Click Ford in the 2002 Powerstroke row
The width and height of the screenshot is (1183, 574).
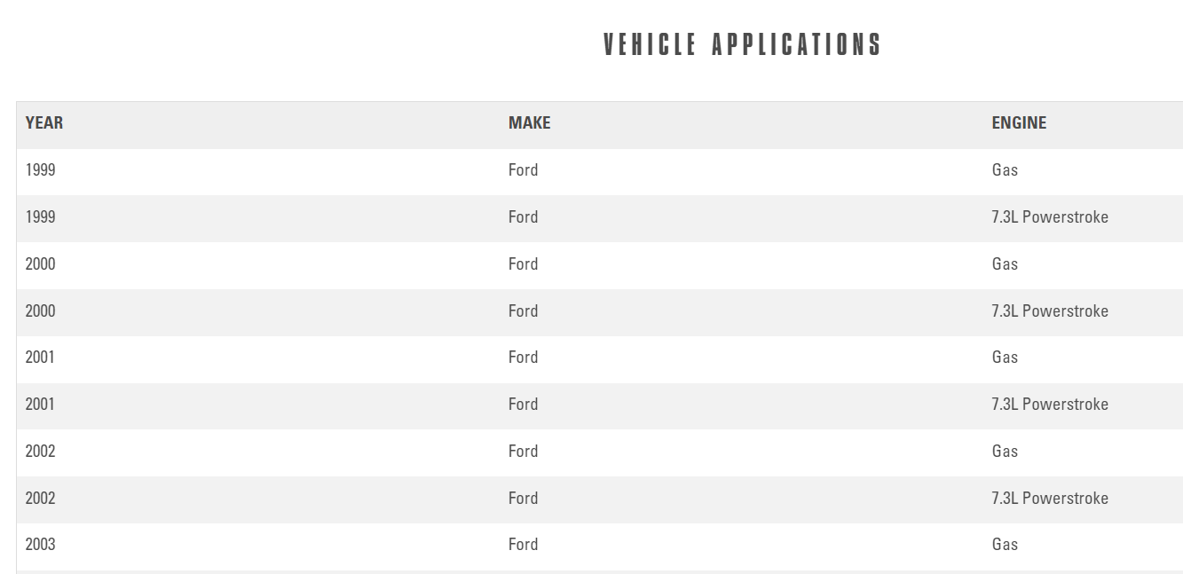click(523, 499)
